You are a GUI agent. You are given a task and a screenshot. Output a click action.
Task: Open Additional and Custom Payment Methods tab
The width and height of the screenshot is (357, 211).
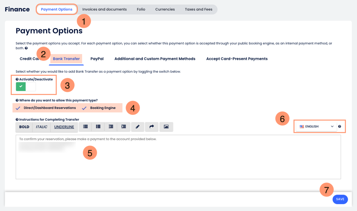(155, 59)
